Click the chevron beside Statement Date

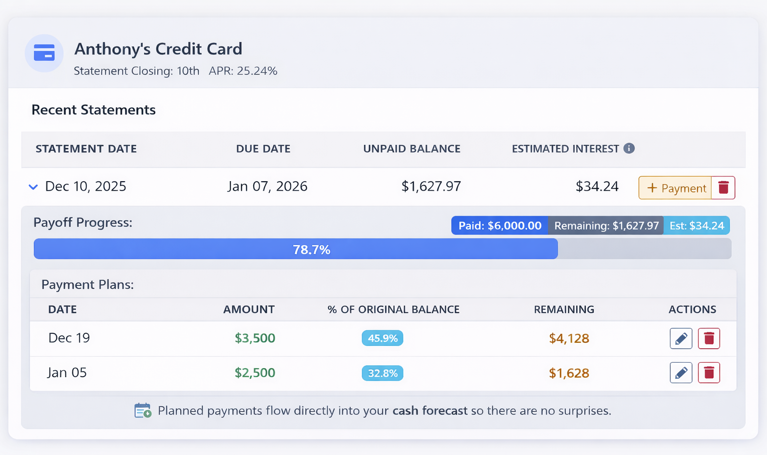pyautogui.click(x=33, y=187)
